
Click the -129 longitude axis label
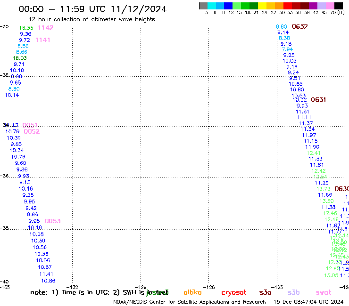[141, 287]
